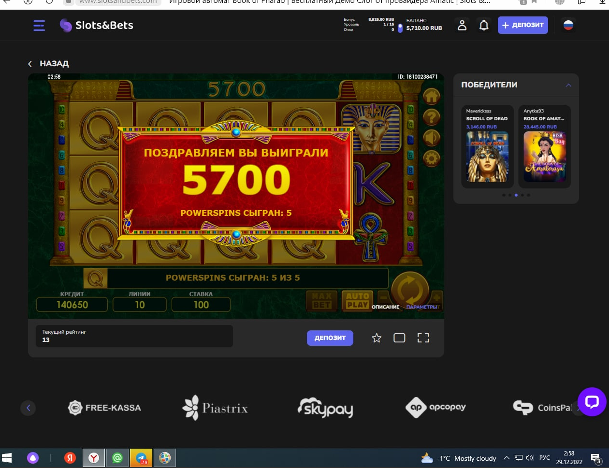The image size is (609, 468).
Task: Open Telegram from the taskbar
Action: [141, 458]
